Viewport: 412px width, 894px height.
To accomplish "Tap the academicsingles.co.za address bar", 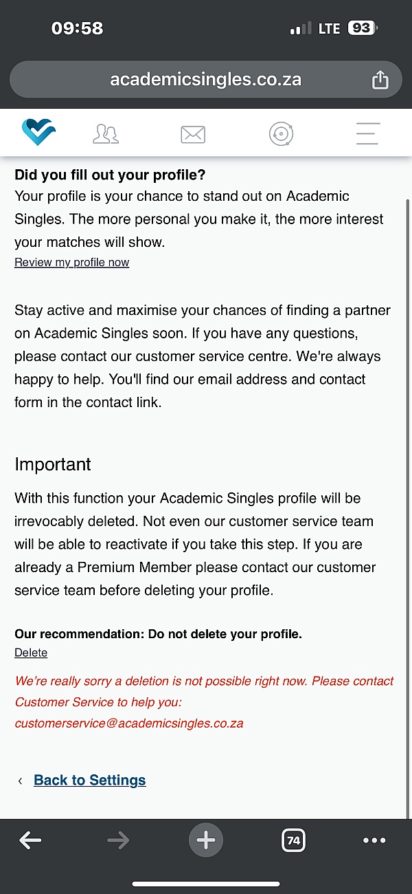I will coord(206,79).
